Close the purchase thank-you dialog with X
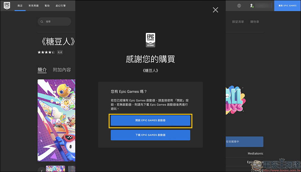 (x=216, y=10)
